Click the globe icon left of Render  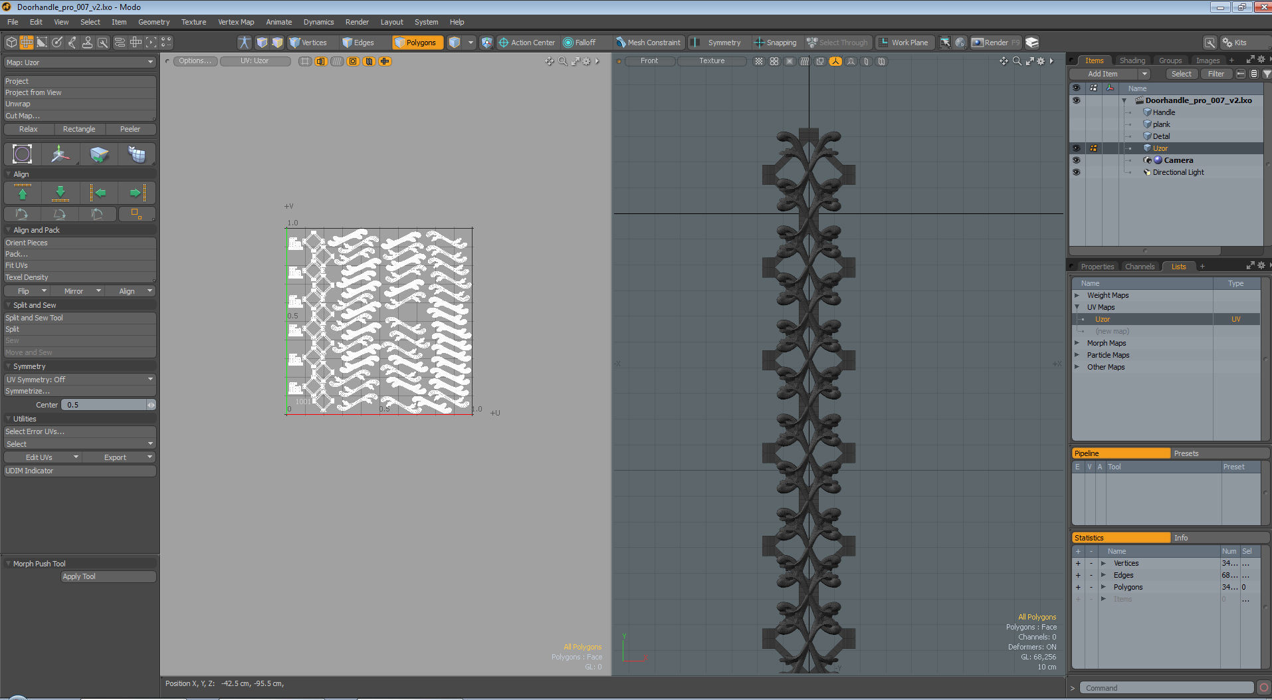click(960, 43)
